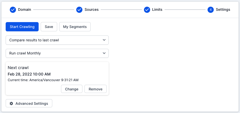Viewport: 240px width, 113px height.
Task: Open My Segments
Action: point(75,27)
